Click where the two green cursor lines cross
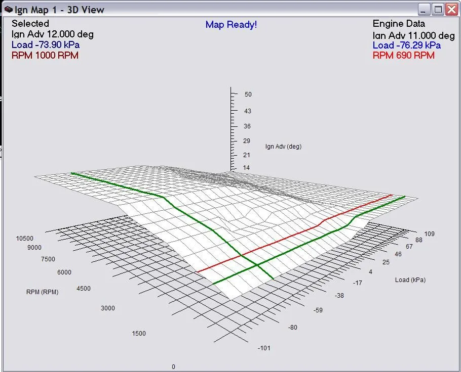Image resolution: width=461 pixels, height=372 pixels. (256, 265)
